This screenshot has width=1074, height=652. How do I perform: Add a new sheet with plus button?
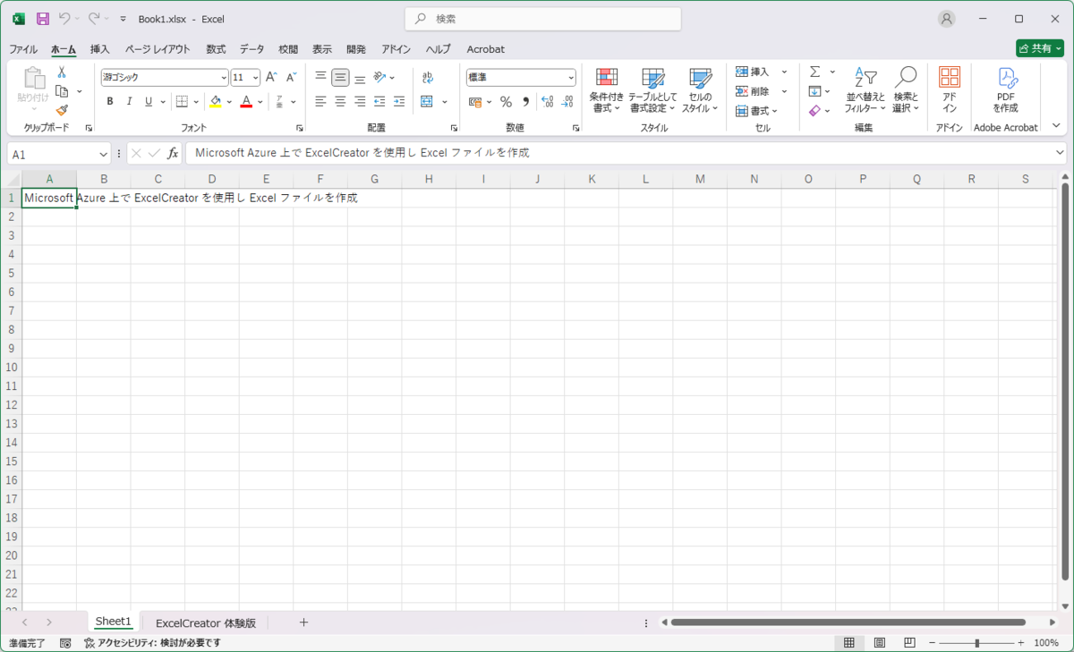(x=303, y=622)
